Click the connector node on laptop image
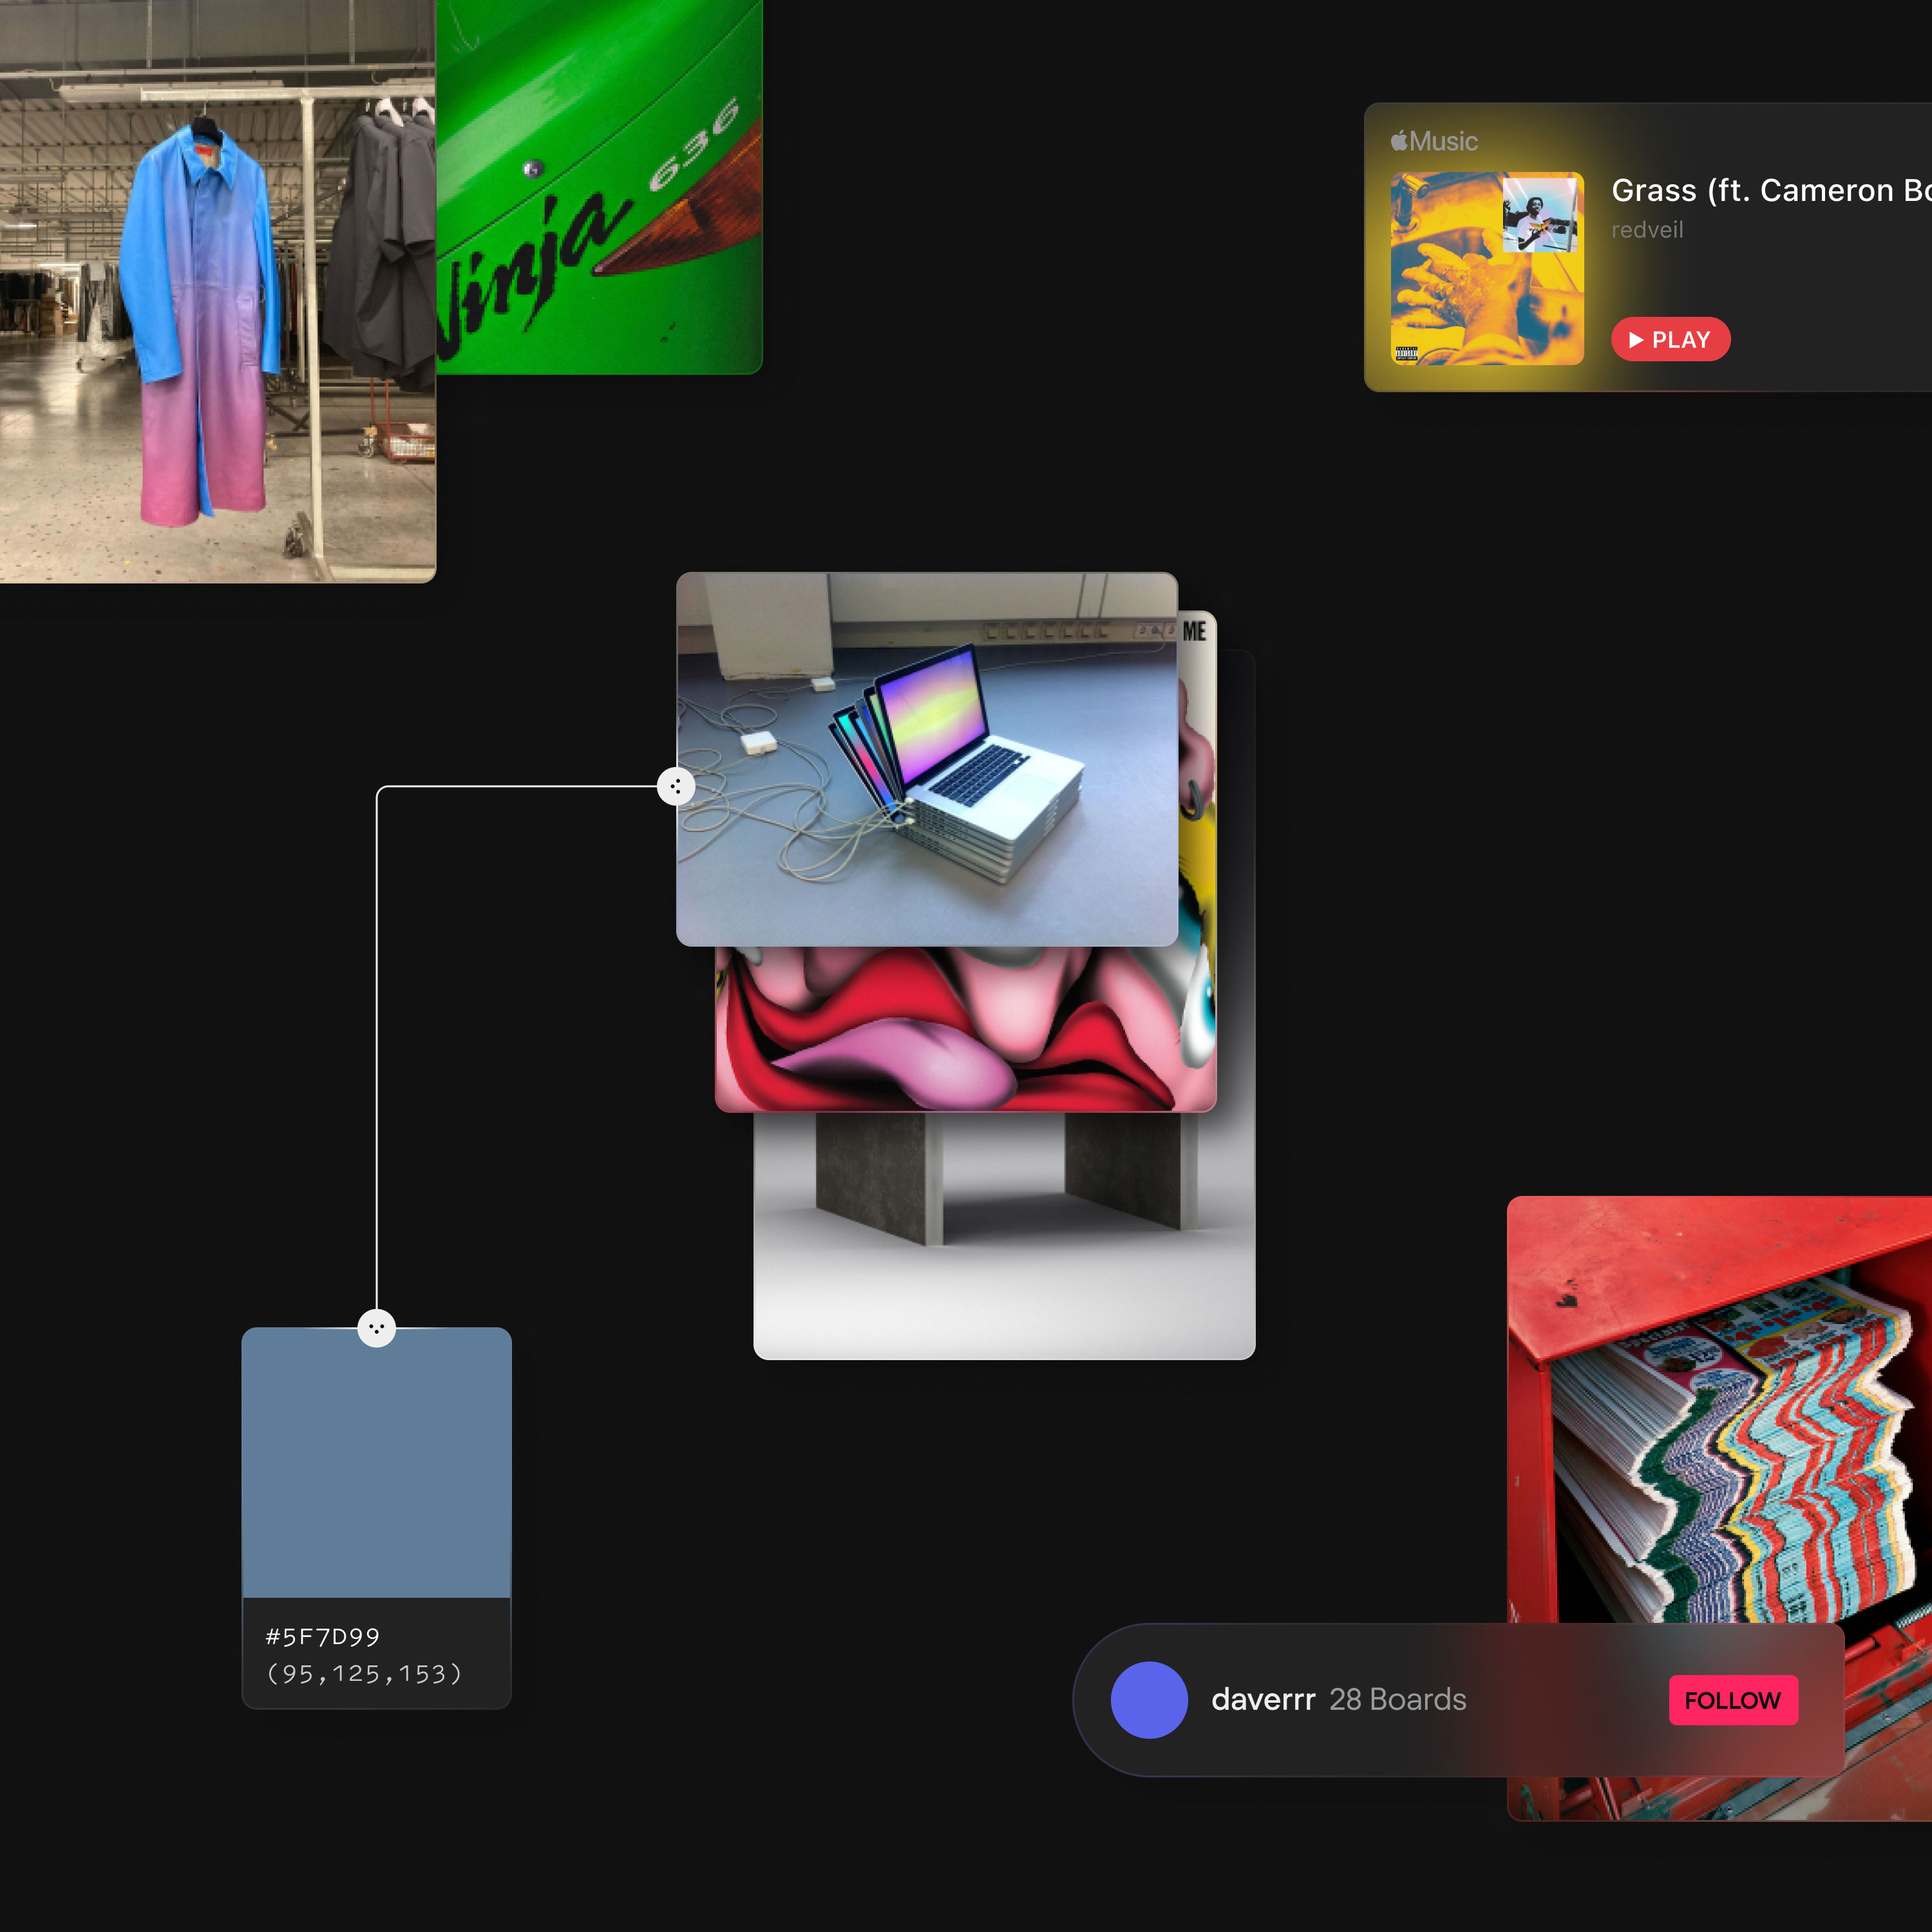This screenshot has height=1932, width=1932. click(x=676, y=787)
